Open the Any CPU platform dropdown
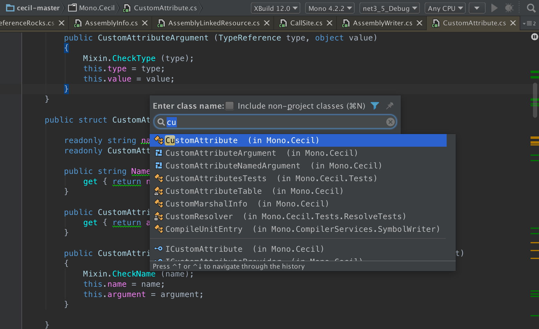This screenshot has width=539, height=329. pos(445,8)
